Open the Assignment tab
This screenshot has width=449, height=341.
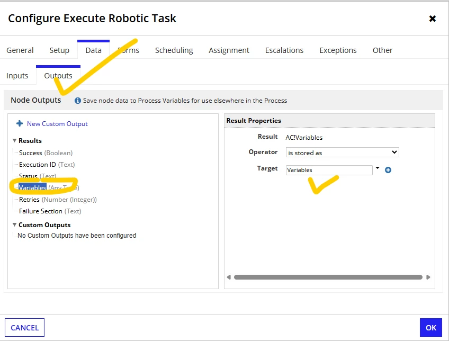point(229,50)
